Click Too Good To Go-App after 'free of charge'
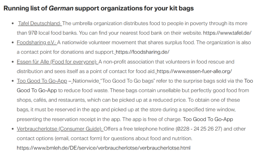This screenshot has height=155, width=262. [x=208, y=119]
